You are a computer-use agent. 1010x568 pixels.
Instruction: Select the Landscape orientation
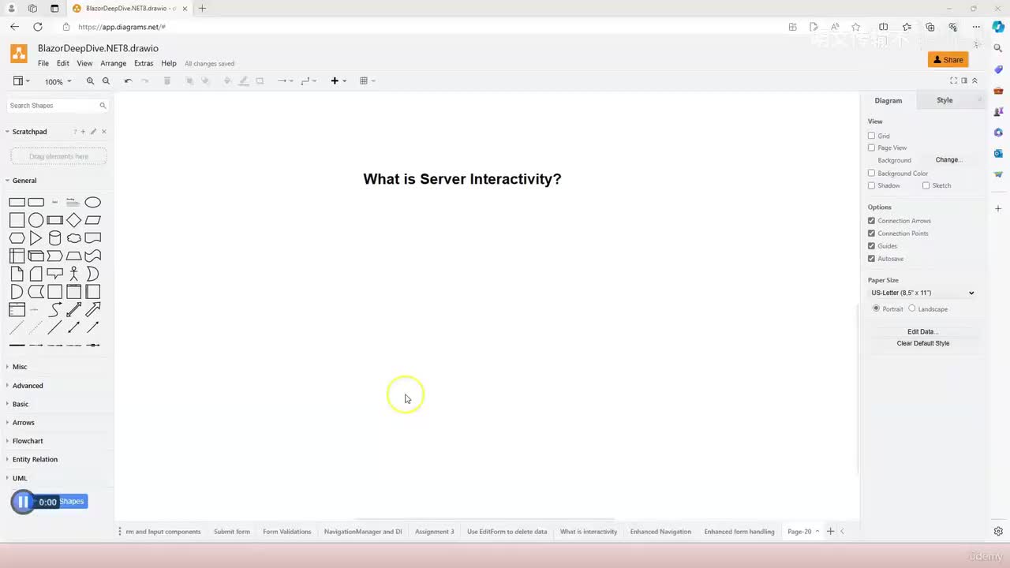912,308
